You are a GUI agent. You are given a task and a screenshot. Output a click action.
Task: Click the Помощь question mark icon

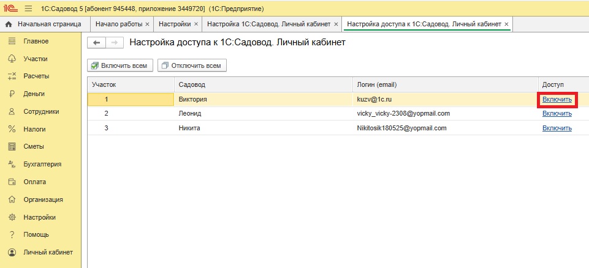point(12,234)
